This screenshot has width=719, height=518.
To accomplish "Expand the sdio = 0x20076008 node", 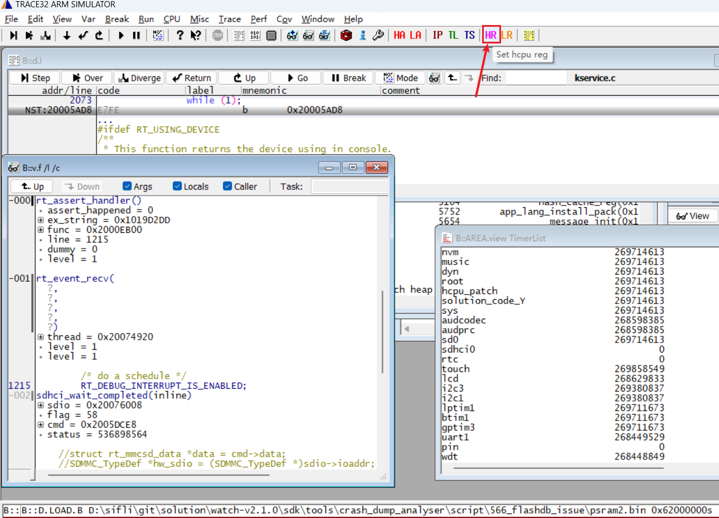I will [41, 405].
